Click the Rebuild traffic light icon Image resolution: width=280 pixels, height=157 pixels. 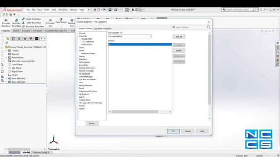tap(133, 10)
